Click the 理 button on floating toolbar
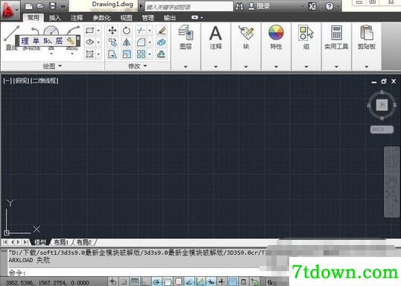The height and width of the screenshot is (286, 401). [25, 41]
